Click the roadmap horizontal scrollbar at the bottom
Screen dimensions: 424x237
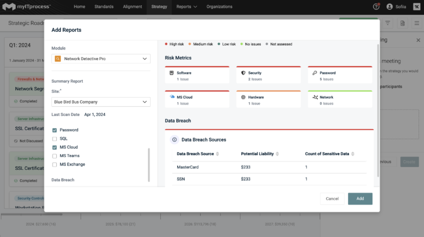(32, 215)
